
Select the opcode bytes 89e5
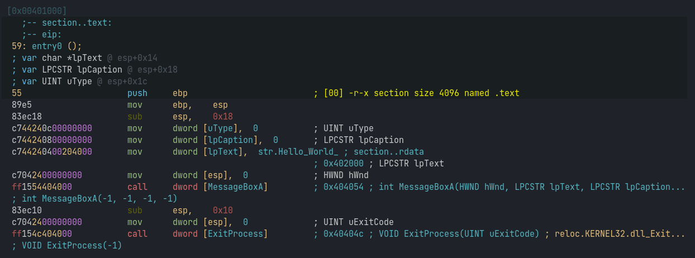click(x=21, y=104)
